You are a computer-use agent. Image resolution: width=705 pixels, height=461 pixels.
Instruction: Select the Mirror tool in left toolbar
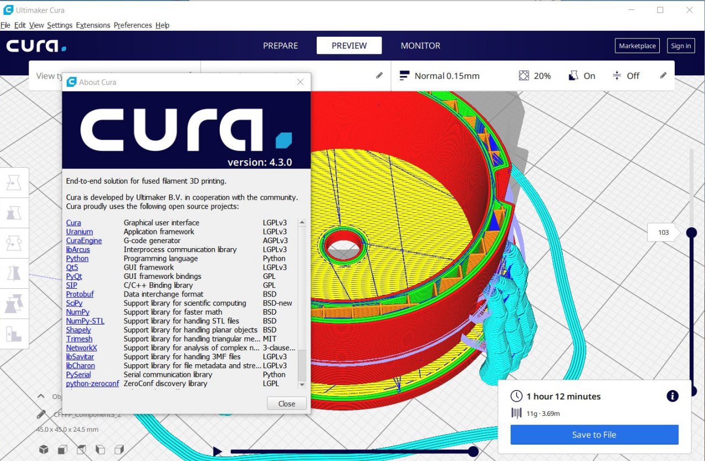pos(14,273)
